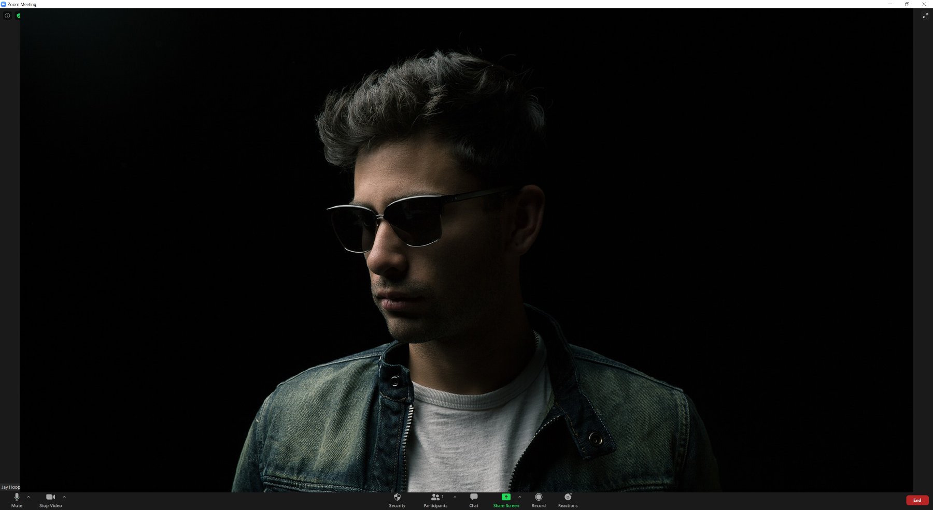Screen dimensions: 933x510
Task: Open the Chat panel
Action: [x=474, y=500]
